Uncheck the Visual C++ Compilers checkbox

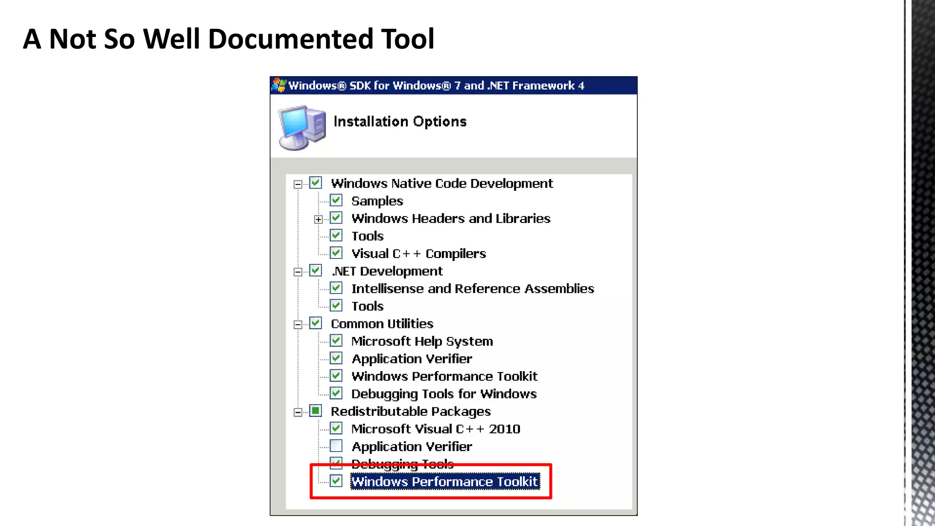[x=336, y=253]
